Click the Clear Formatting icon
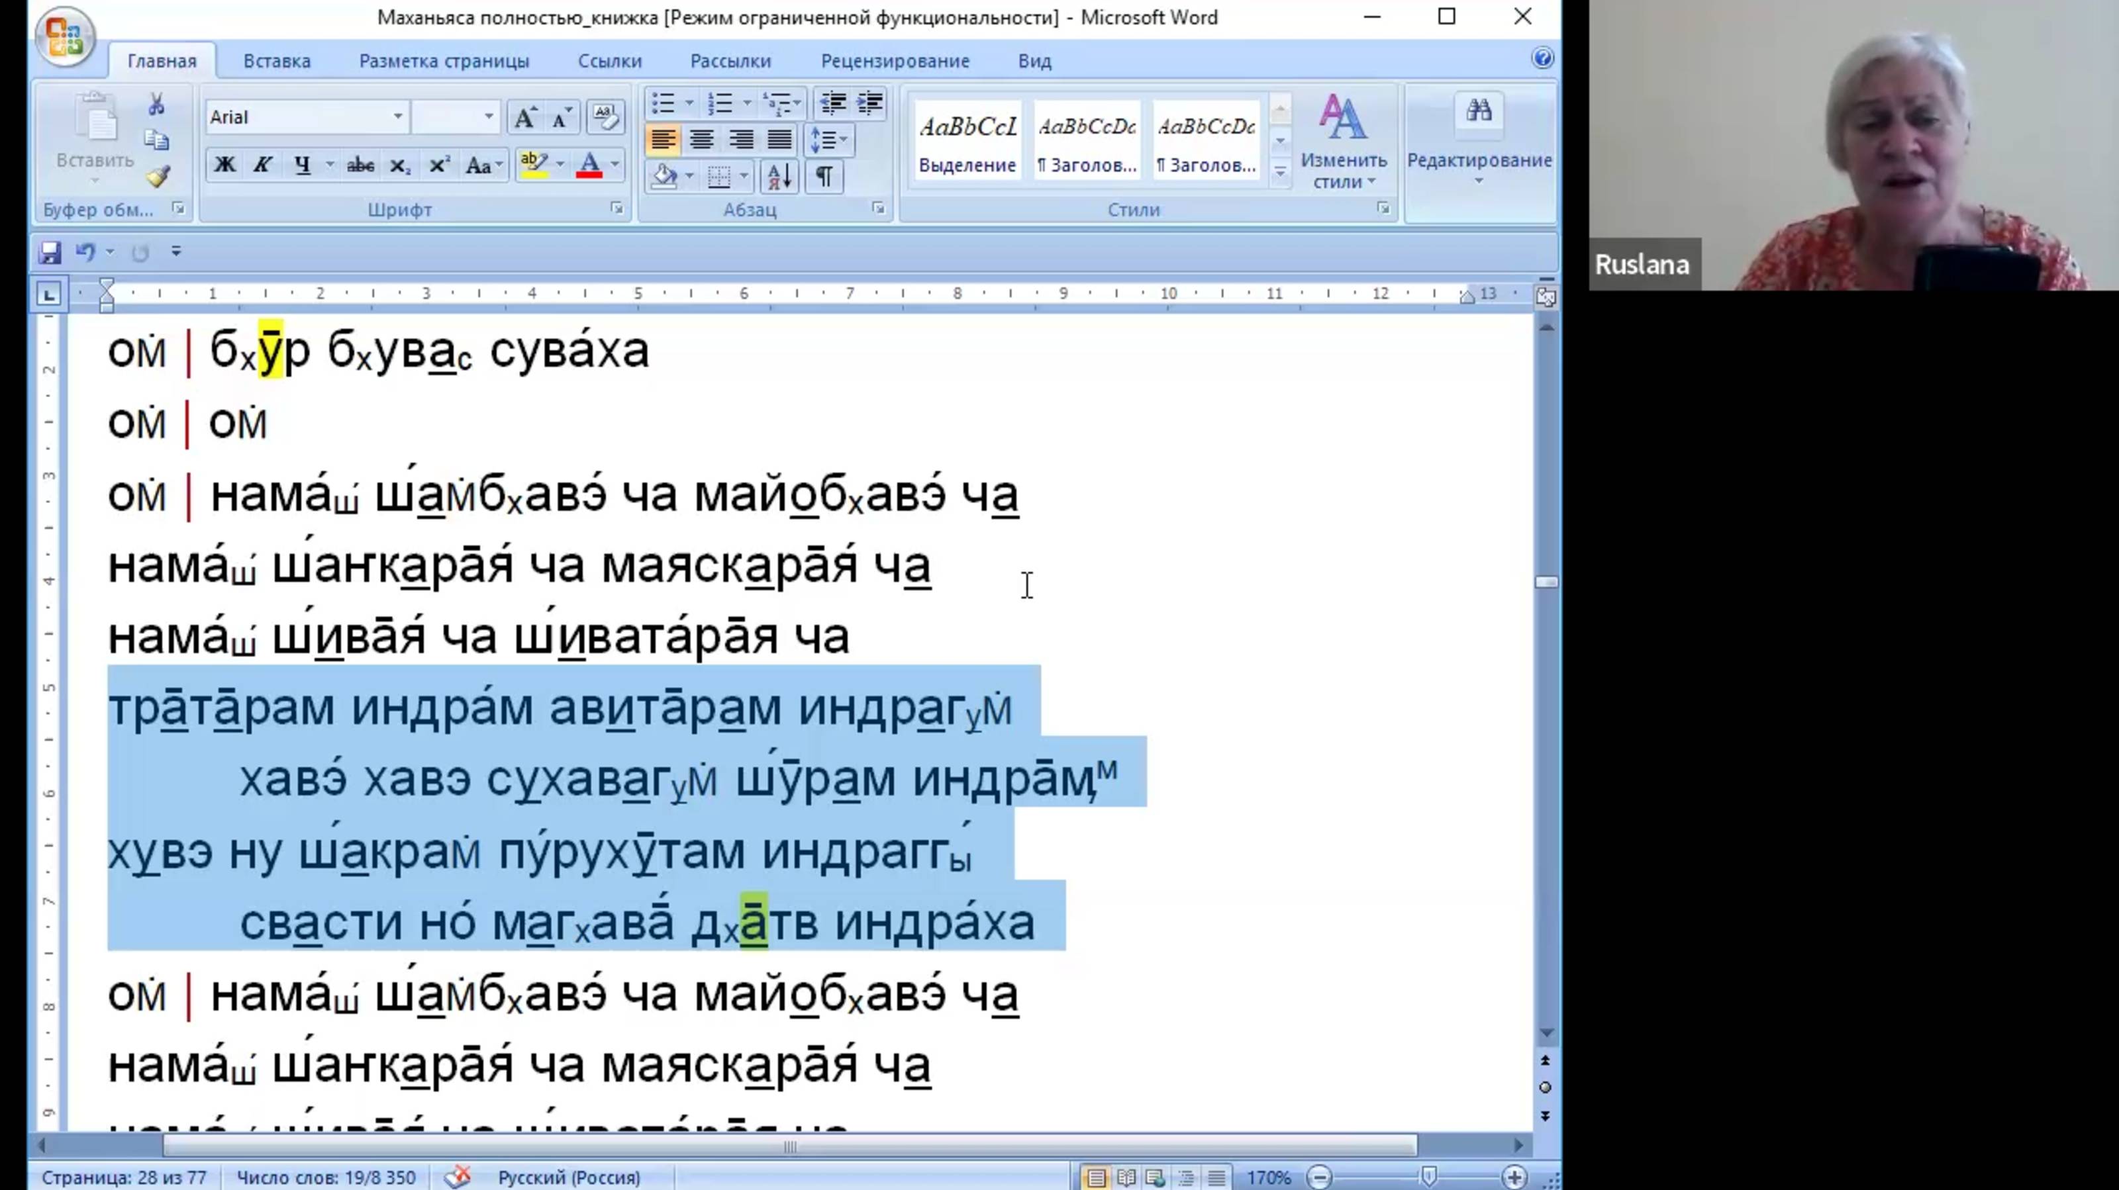 (x=605, y=118)
